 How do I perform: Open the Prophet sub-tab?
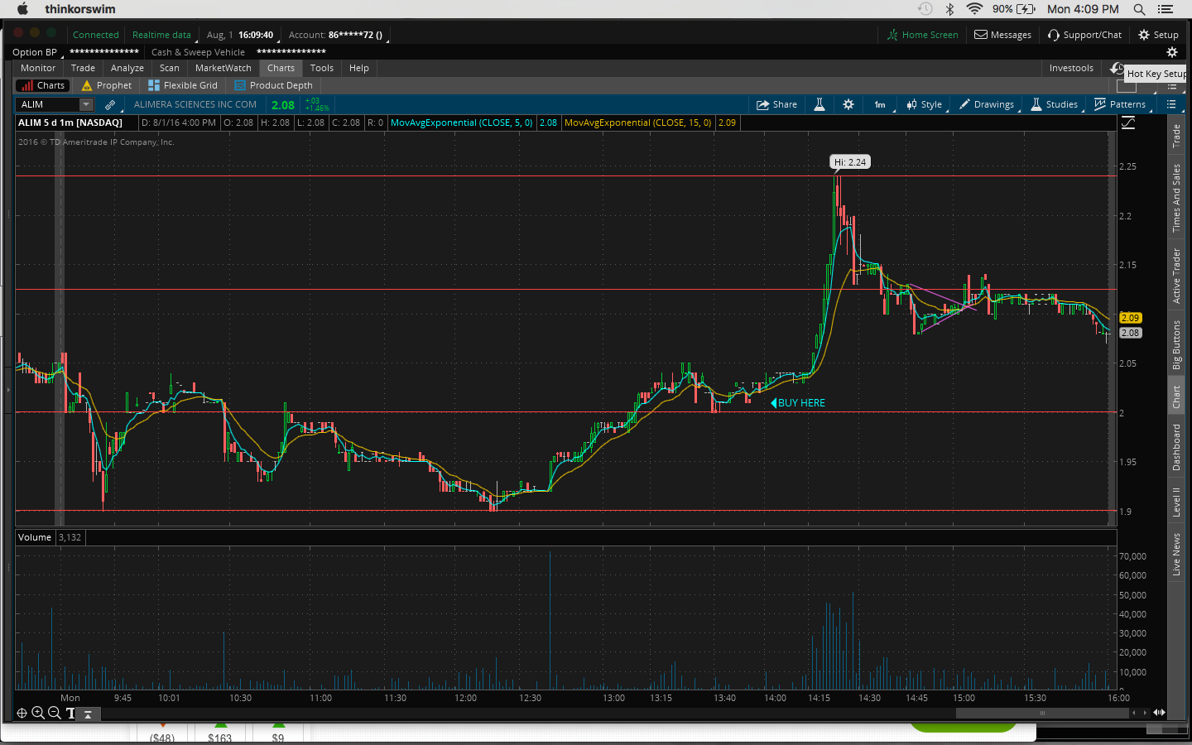coord(107,85)
